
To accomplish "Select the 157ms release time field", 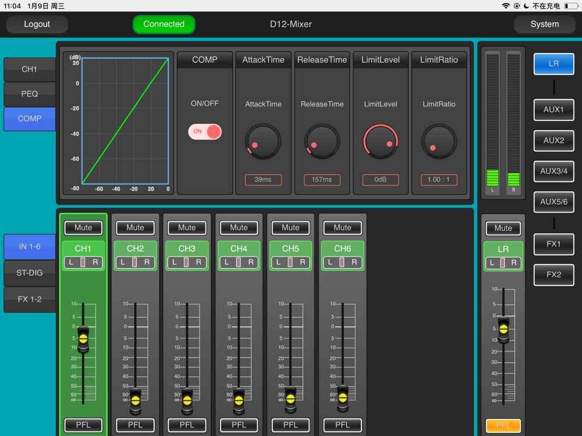I will (x=322, y=180).
